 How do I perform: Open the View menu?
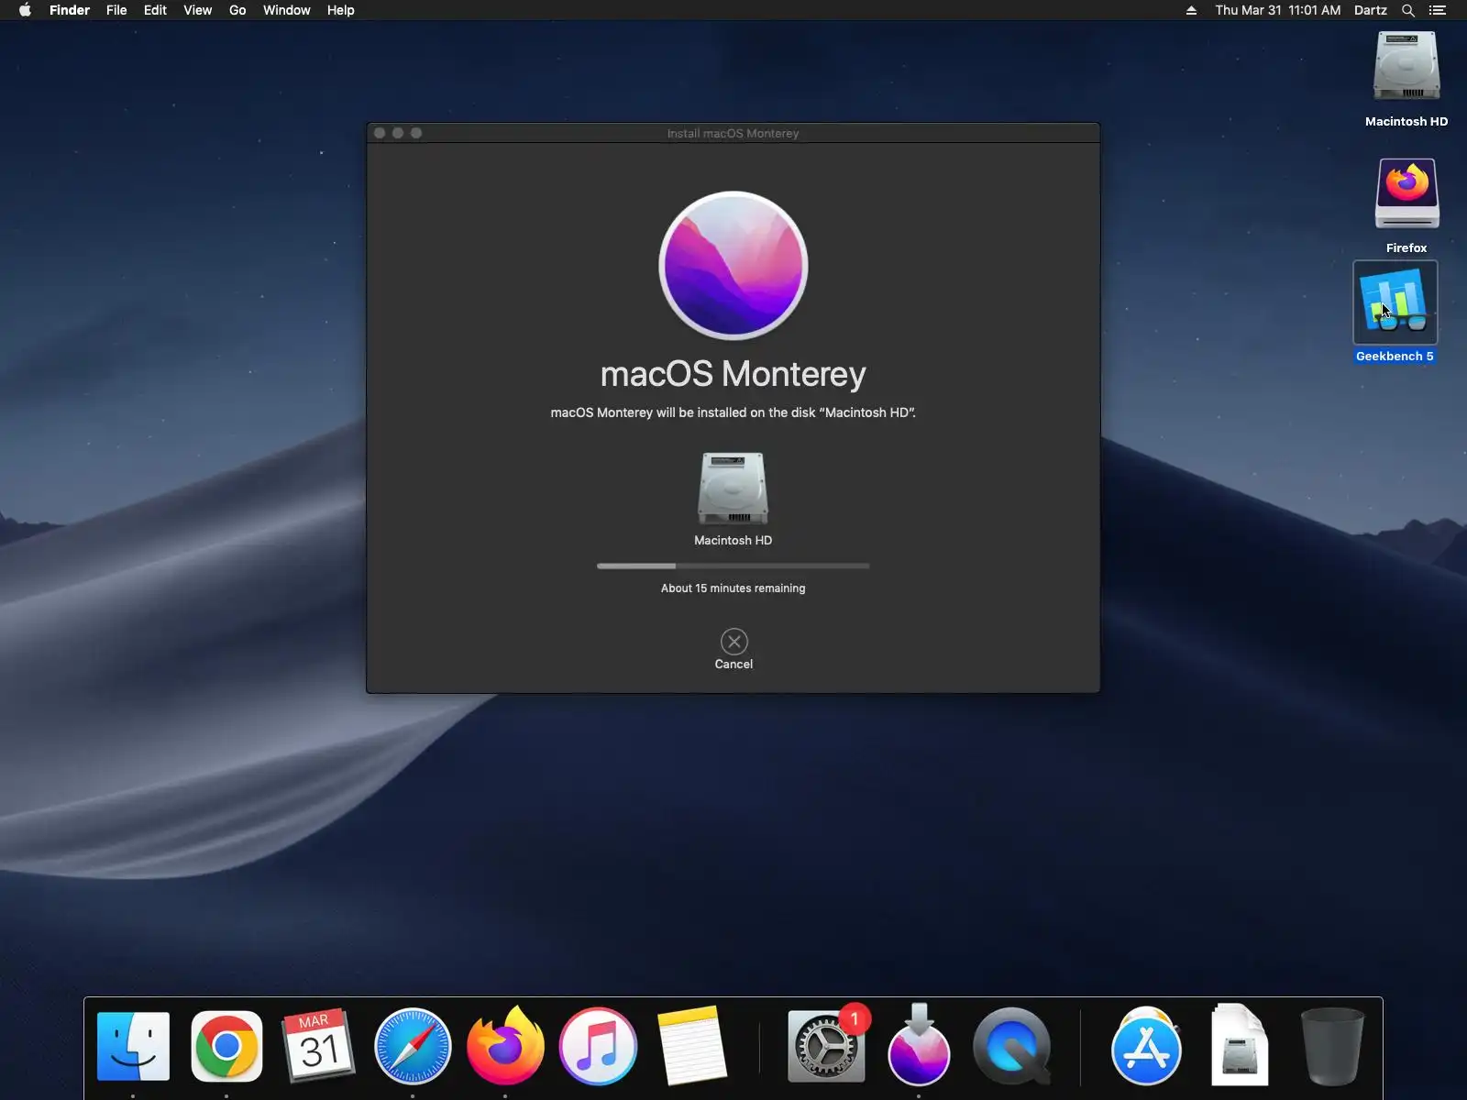tap(197, 10)
